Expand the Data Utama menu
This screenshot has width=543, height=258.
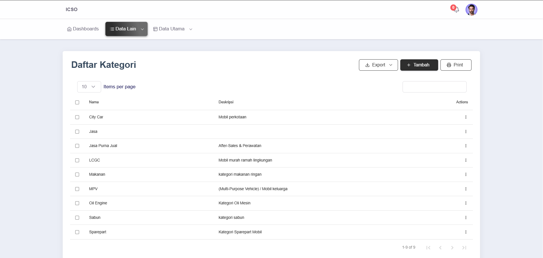click(x=173, y=29)
